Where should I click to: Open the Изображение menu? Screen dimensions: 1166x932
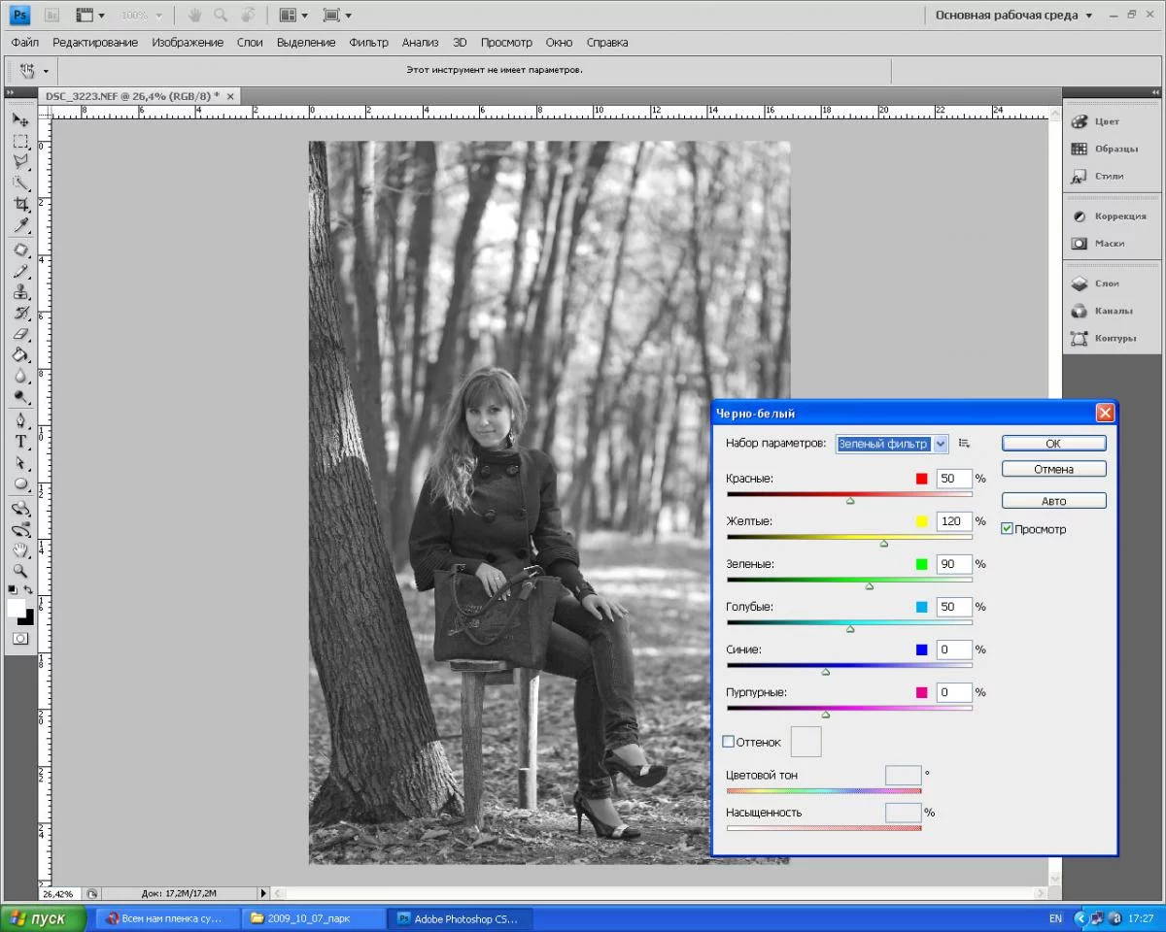pos(188,43)
